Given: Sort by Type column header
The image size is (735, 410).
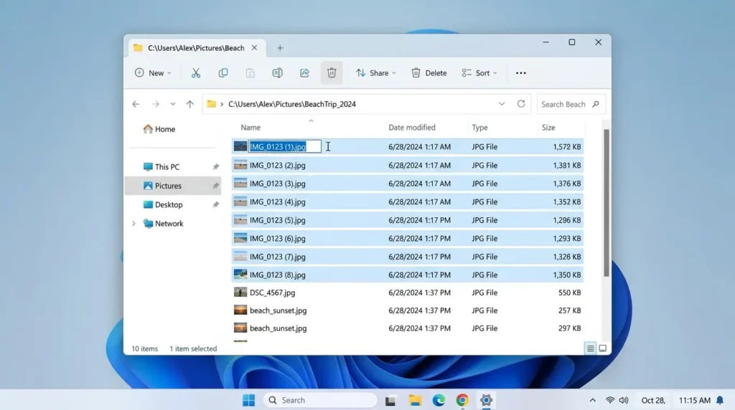Looking at the screenshot, I should click(480, 128).
